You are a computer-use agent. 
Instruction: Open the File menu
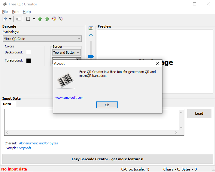pos(5,12)
